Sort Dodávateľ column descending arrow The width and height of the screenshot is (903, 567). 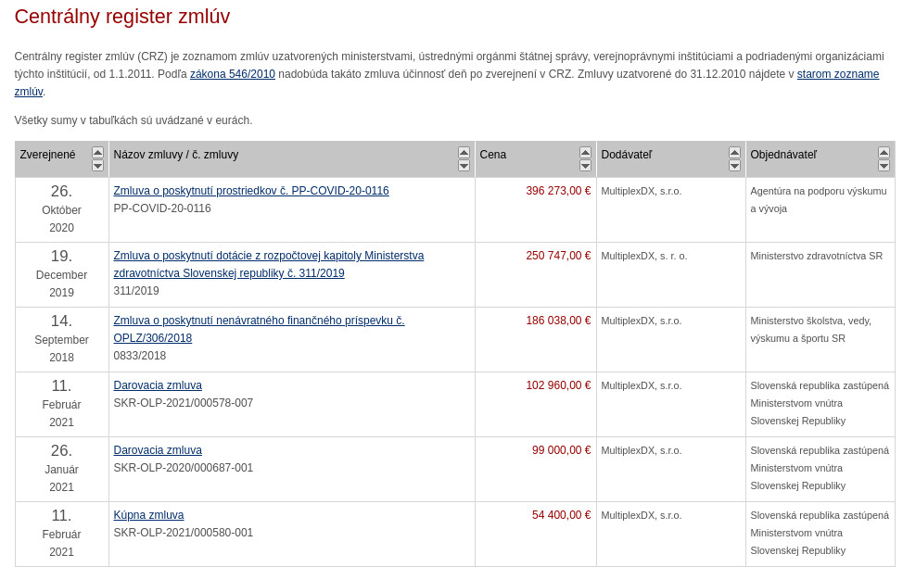coord(734,166)
